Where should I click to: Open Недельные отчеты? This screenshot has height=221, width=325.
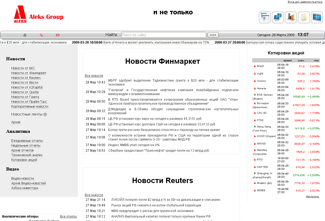click(x=26, y=146)
